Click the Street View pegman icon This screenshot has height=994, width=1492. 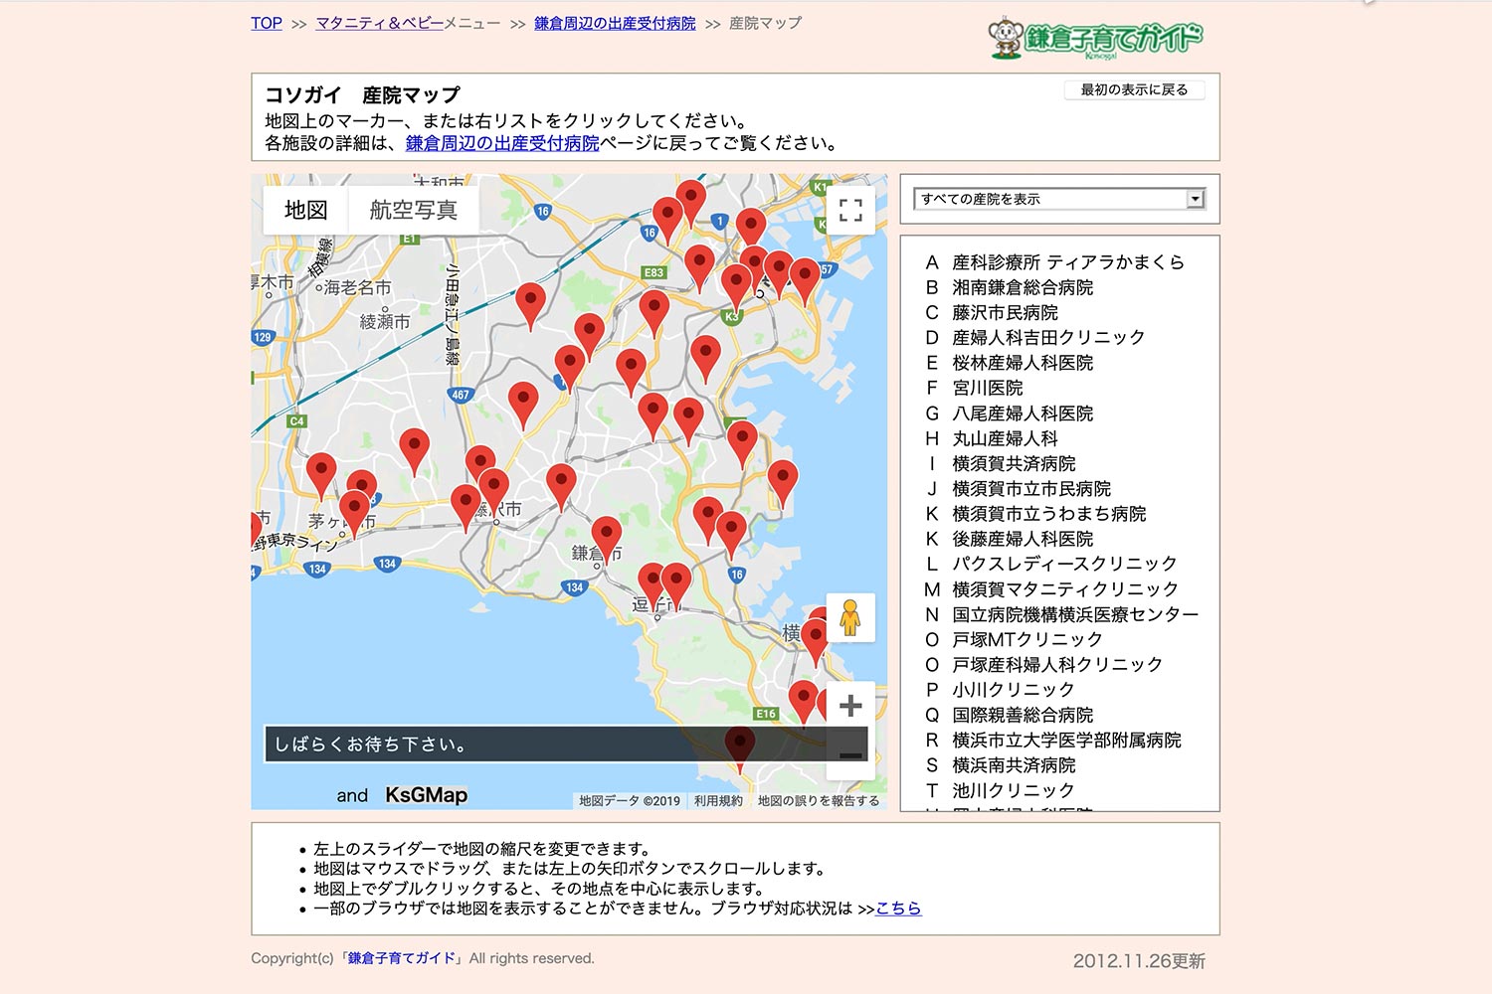(x=849, y=617)
